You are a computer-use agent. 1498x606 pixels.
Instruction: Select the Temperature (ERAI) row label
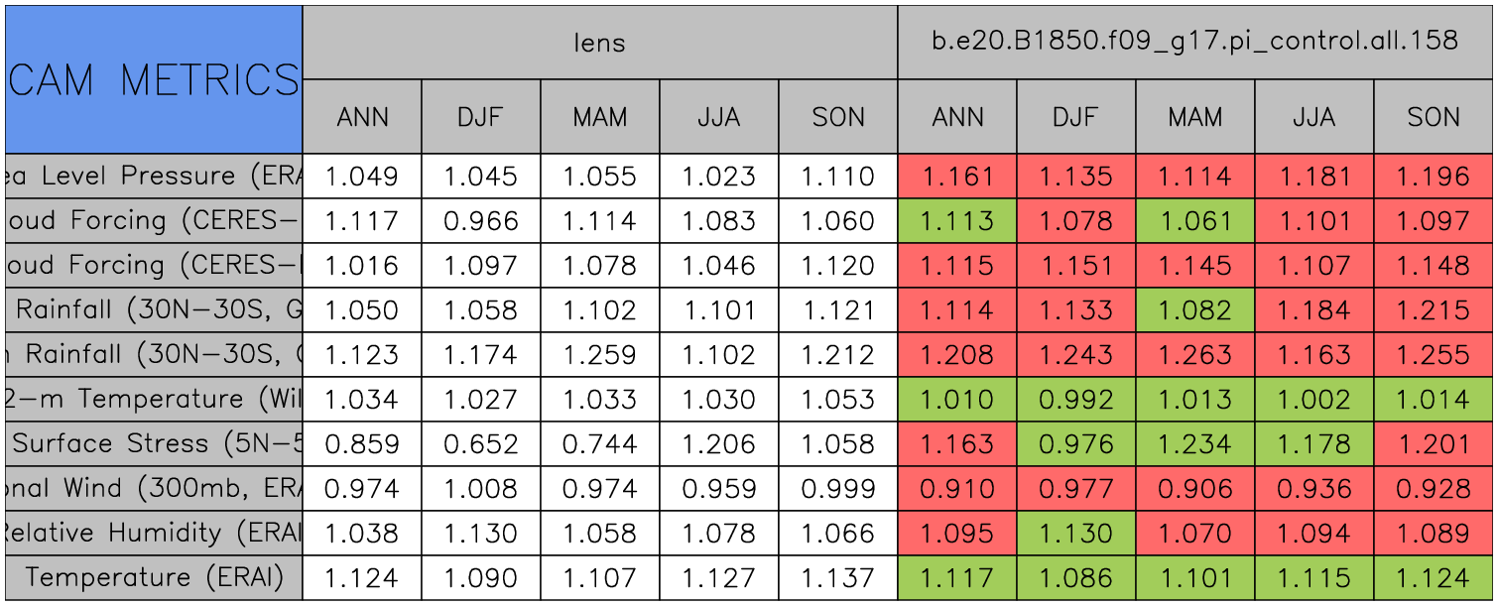[x=154, y=577]
